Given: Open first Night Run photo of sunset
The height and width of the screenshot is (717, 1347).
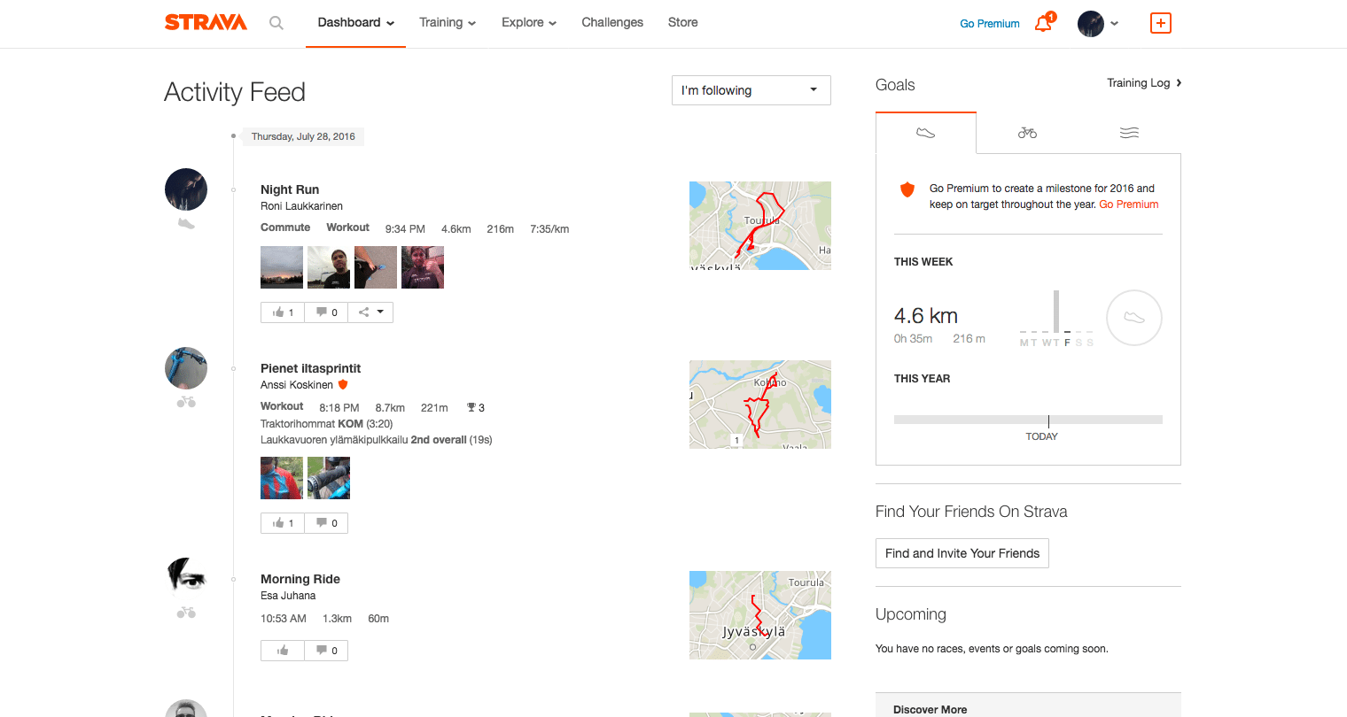Looking at the screenshot, I should click(x=282, y=267).
